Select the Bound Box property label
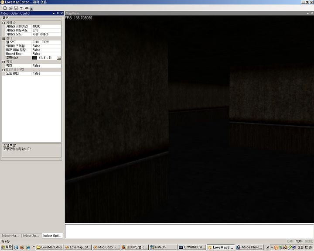 [14, 54]
